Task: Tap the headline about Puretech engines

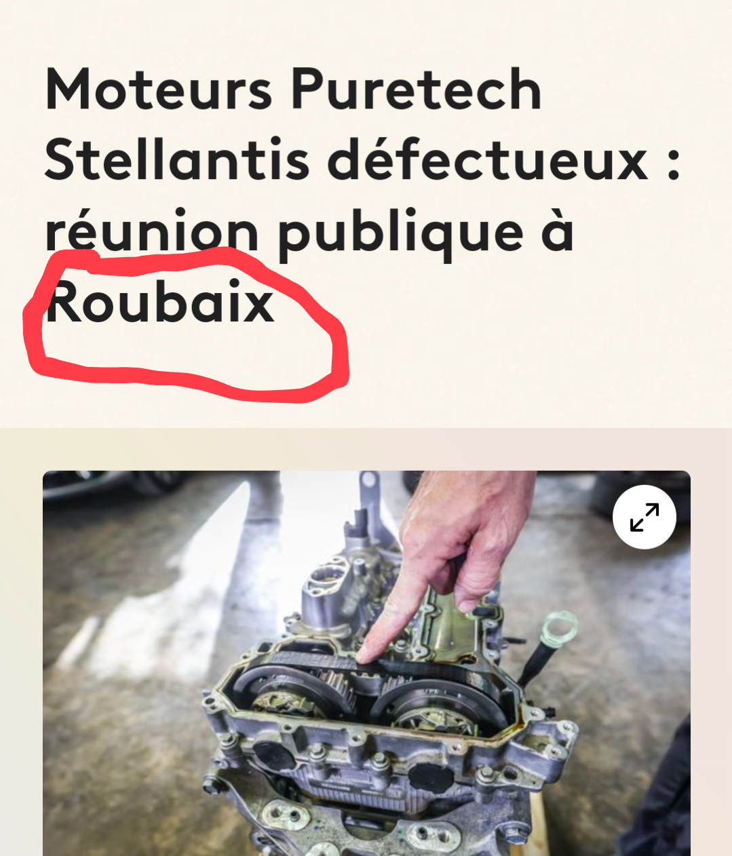Action: point(363,195)
